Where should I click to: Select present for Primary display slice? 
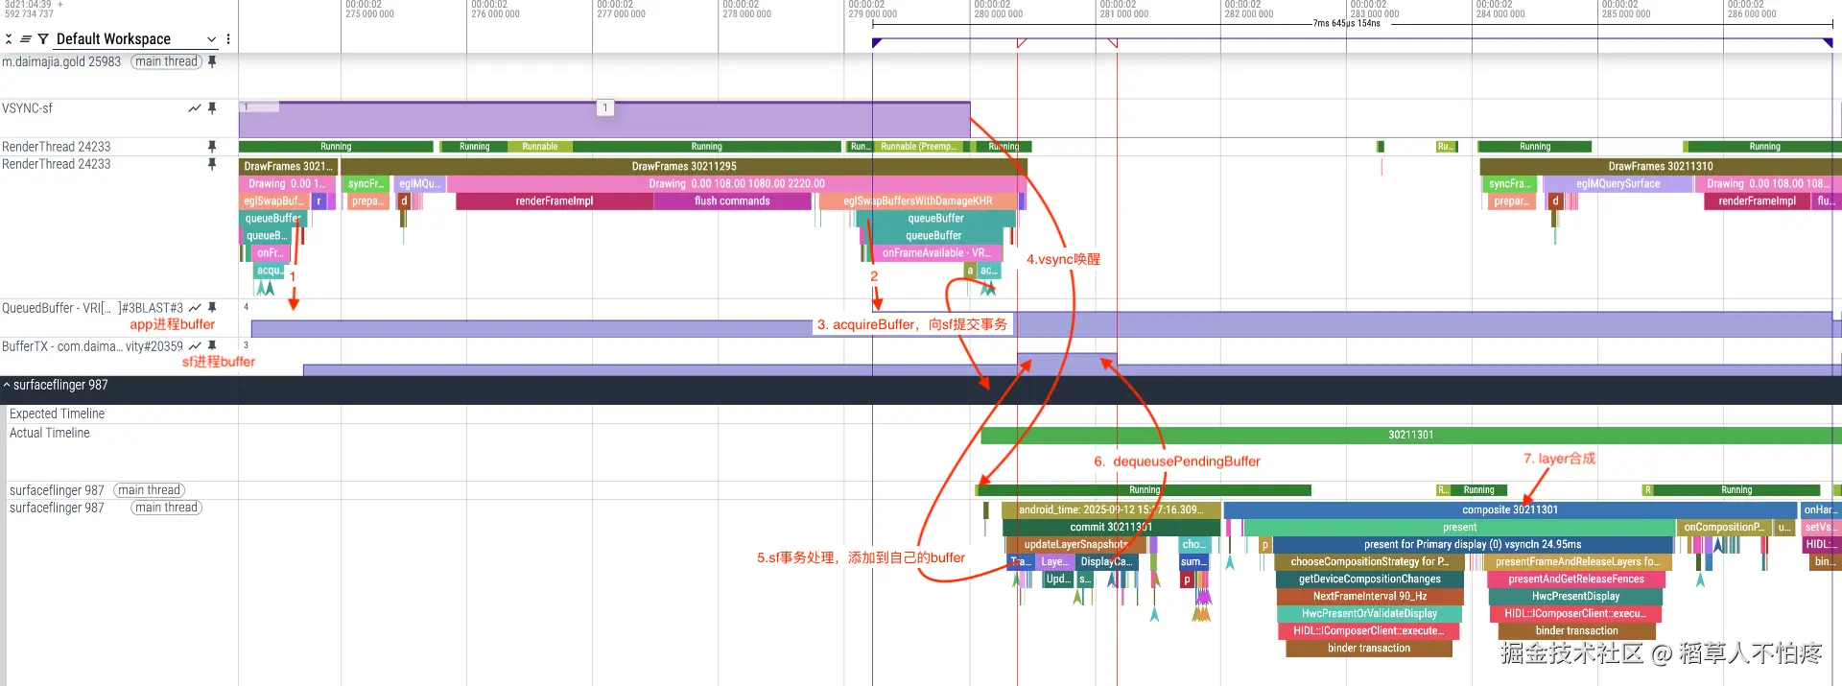1473,544
